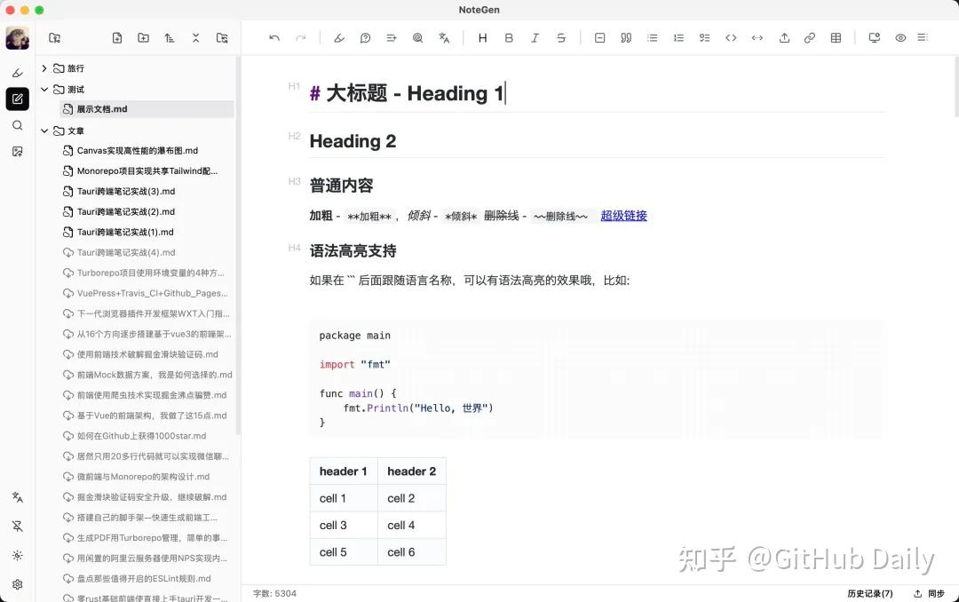
Task: Apply italic formatting icon
Action: pyautogui.click(x=535, y=38)
